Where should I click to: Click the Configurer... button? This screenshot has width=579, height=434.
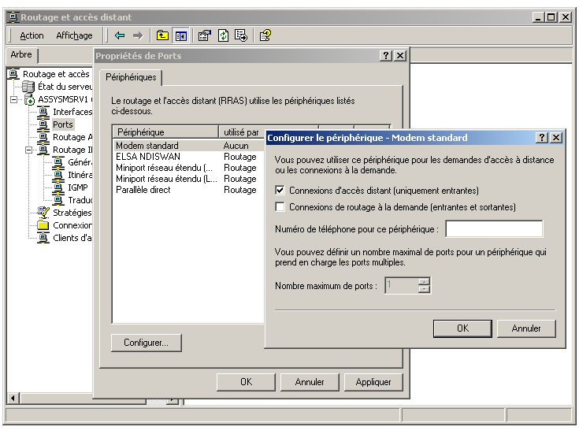point(147,343)
